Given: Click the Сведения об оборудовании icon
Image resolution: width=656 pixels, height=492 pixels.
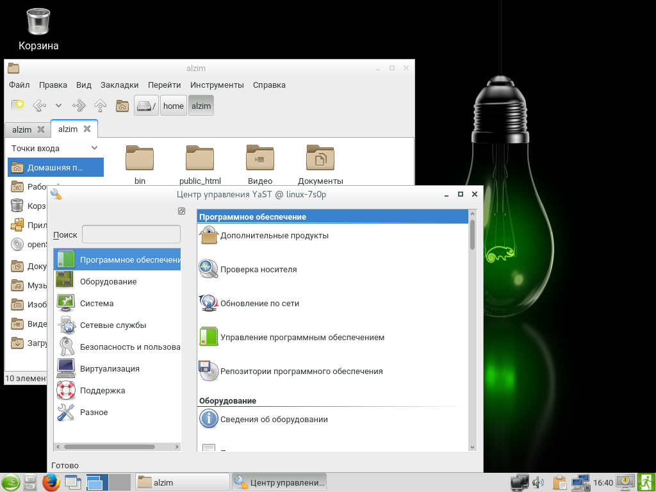Looking at the screenshot, I should (209, 420).
